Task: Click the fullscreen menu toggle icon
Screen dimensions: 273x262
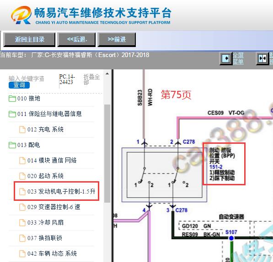Action: click(226, 58)
